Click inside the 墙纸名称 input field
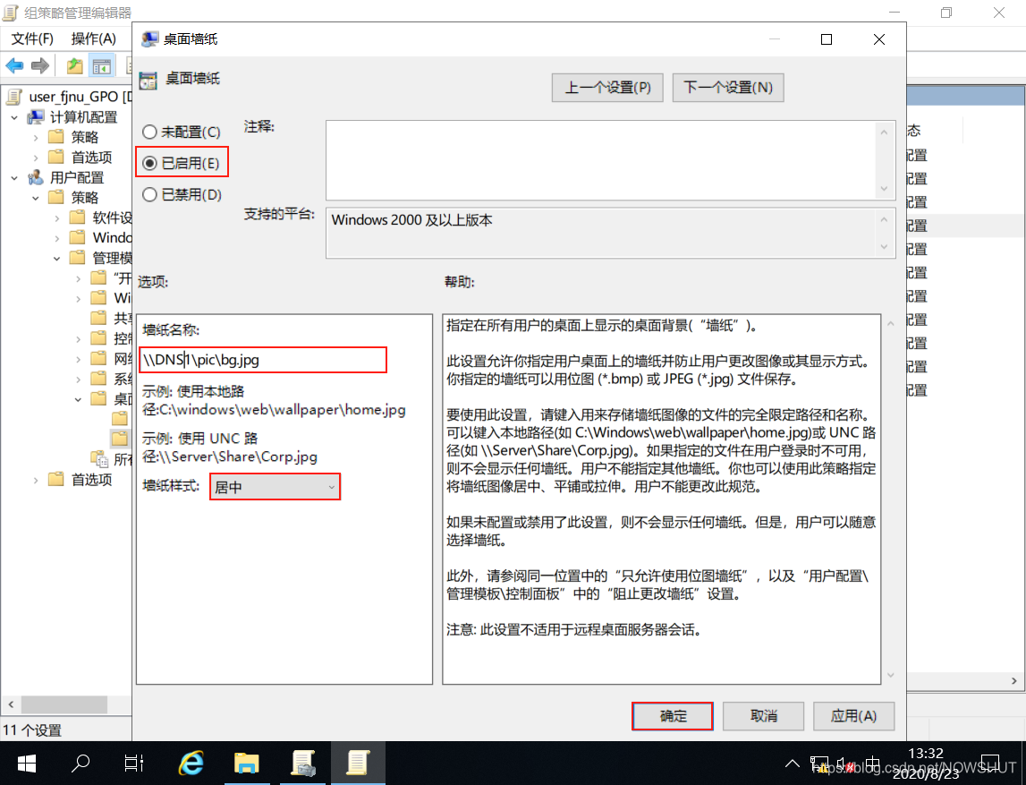The image size is (1026, 785). [262, 359]
